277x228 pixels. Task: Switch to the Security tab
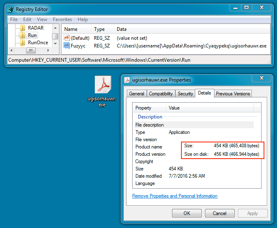click(x=185, y=94)
